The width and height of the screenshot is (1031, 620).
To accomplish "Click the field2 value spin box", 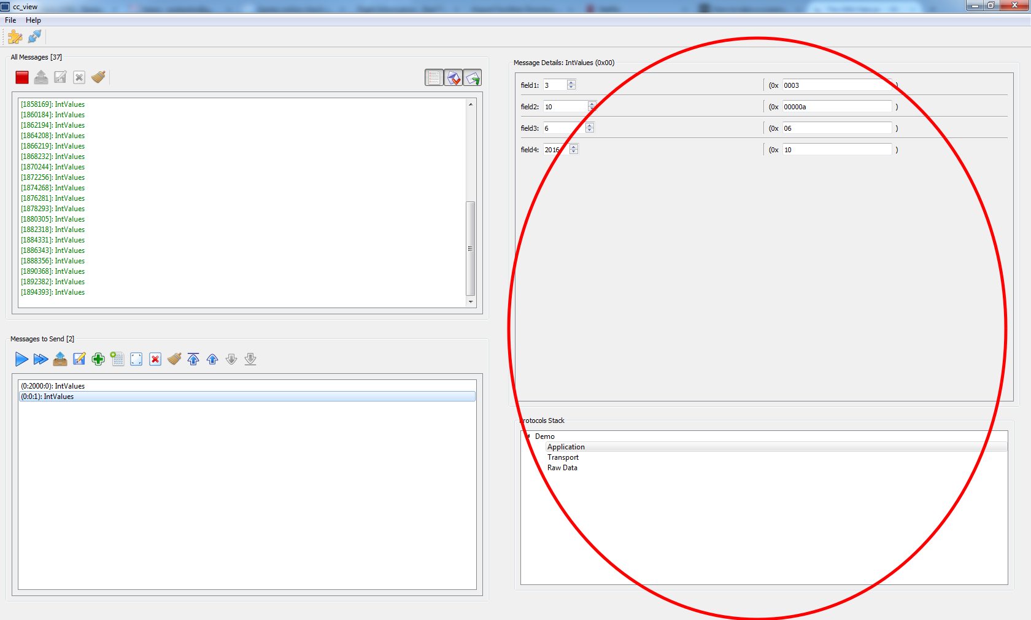I will (570, 107).
